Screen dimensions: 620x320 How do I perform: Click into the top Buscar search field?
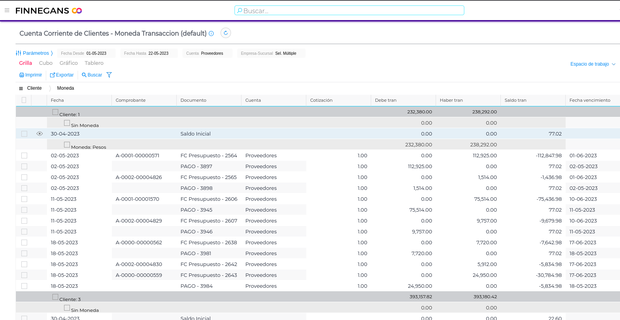tap(349, 11)
